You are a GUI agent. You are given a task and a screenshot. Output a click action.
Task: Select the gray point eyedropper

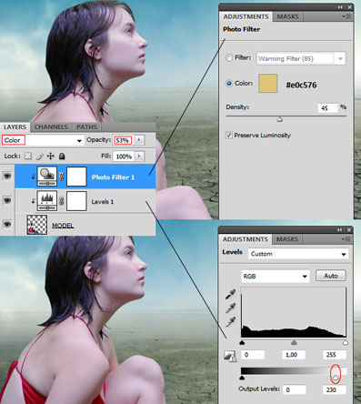pyautogui.click(x=231, y=308)
